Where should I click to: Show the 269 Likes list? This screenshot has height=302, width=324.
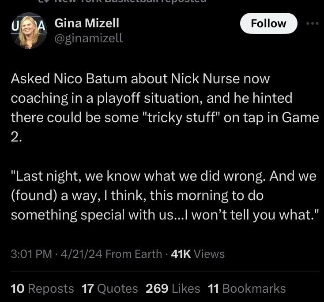click(x=173, y=288)
